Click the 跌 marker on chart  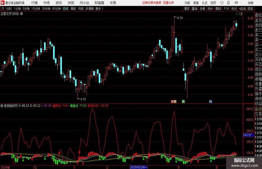point(183,101)
